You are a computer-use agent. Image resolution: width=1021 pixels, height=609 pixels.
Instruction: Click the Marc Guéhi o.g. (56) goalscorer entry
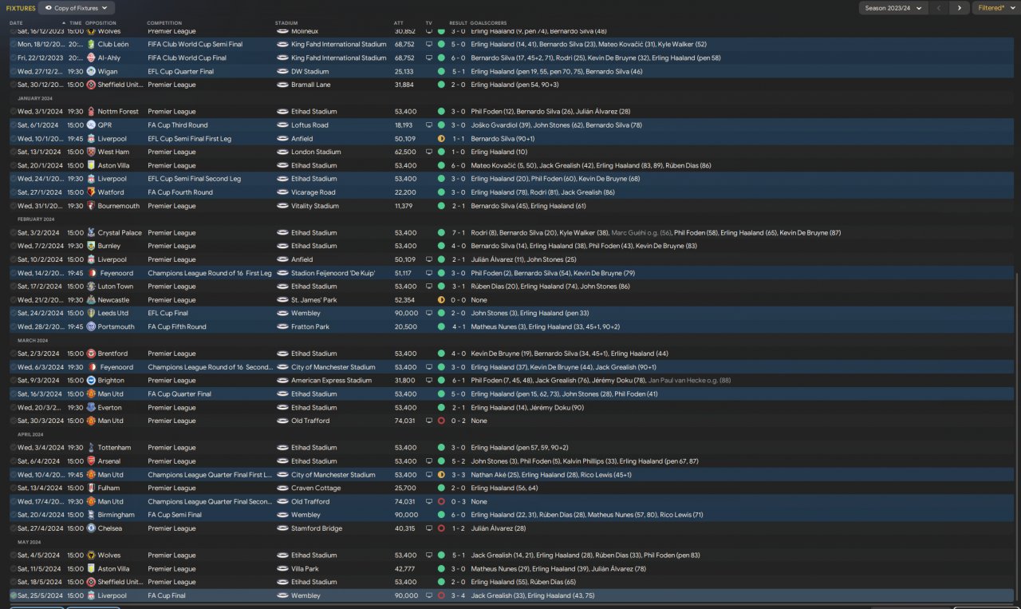coord(642,233)
